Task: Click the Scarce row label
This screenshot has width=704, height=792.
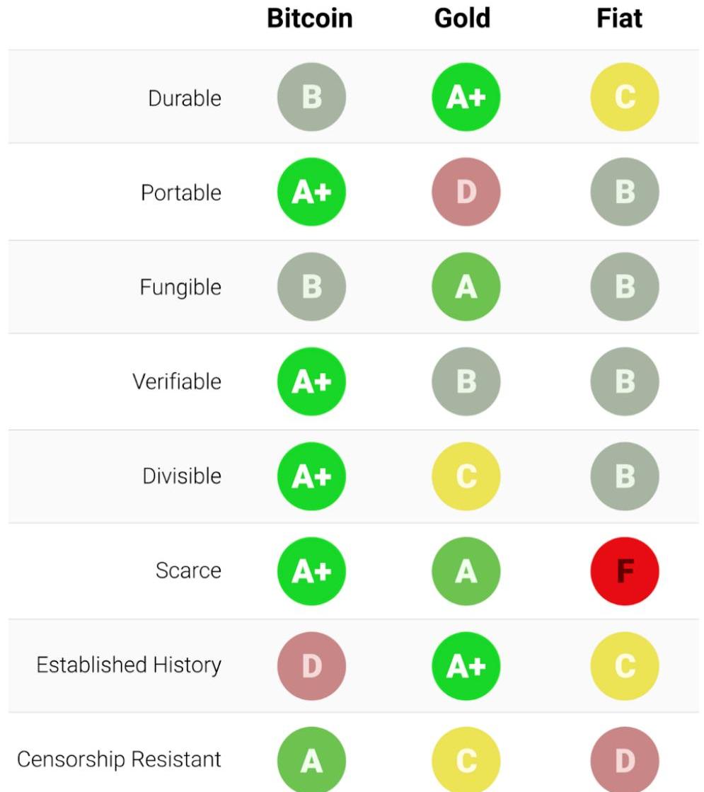Action: click(x=188, y=570)
